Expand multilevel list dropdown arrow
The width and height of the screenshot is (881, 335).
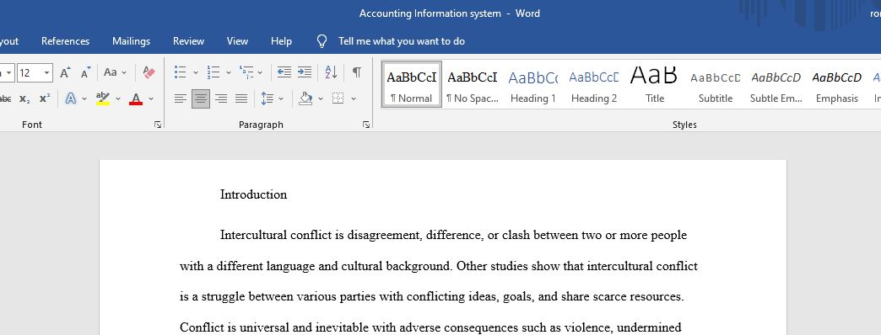pos(260,72)
